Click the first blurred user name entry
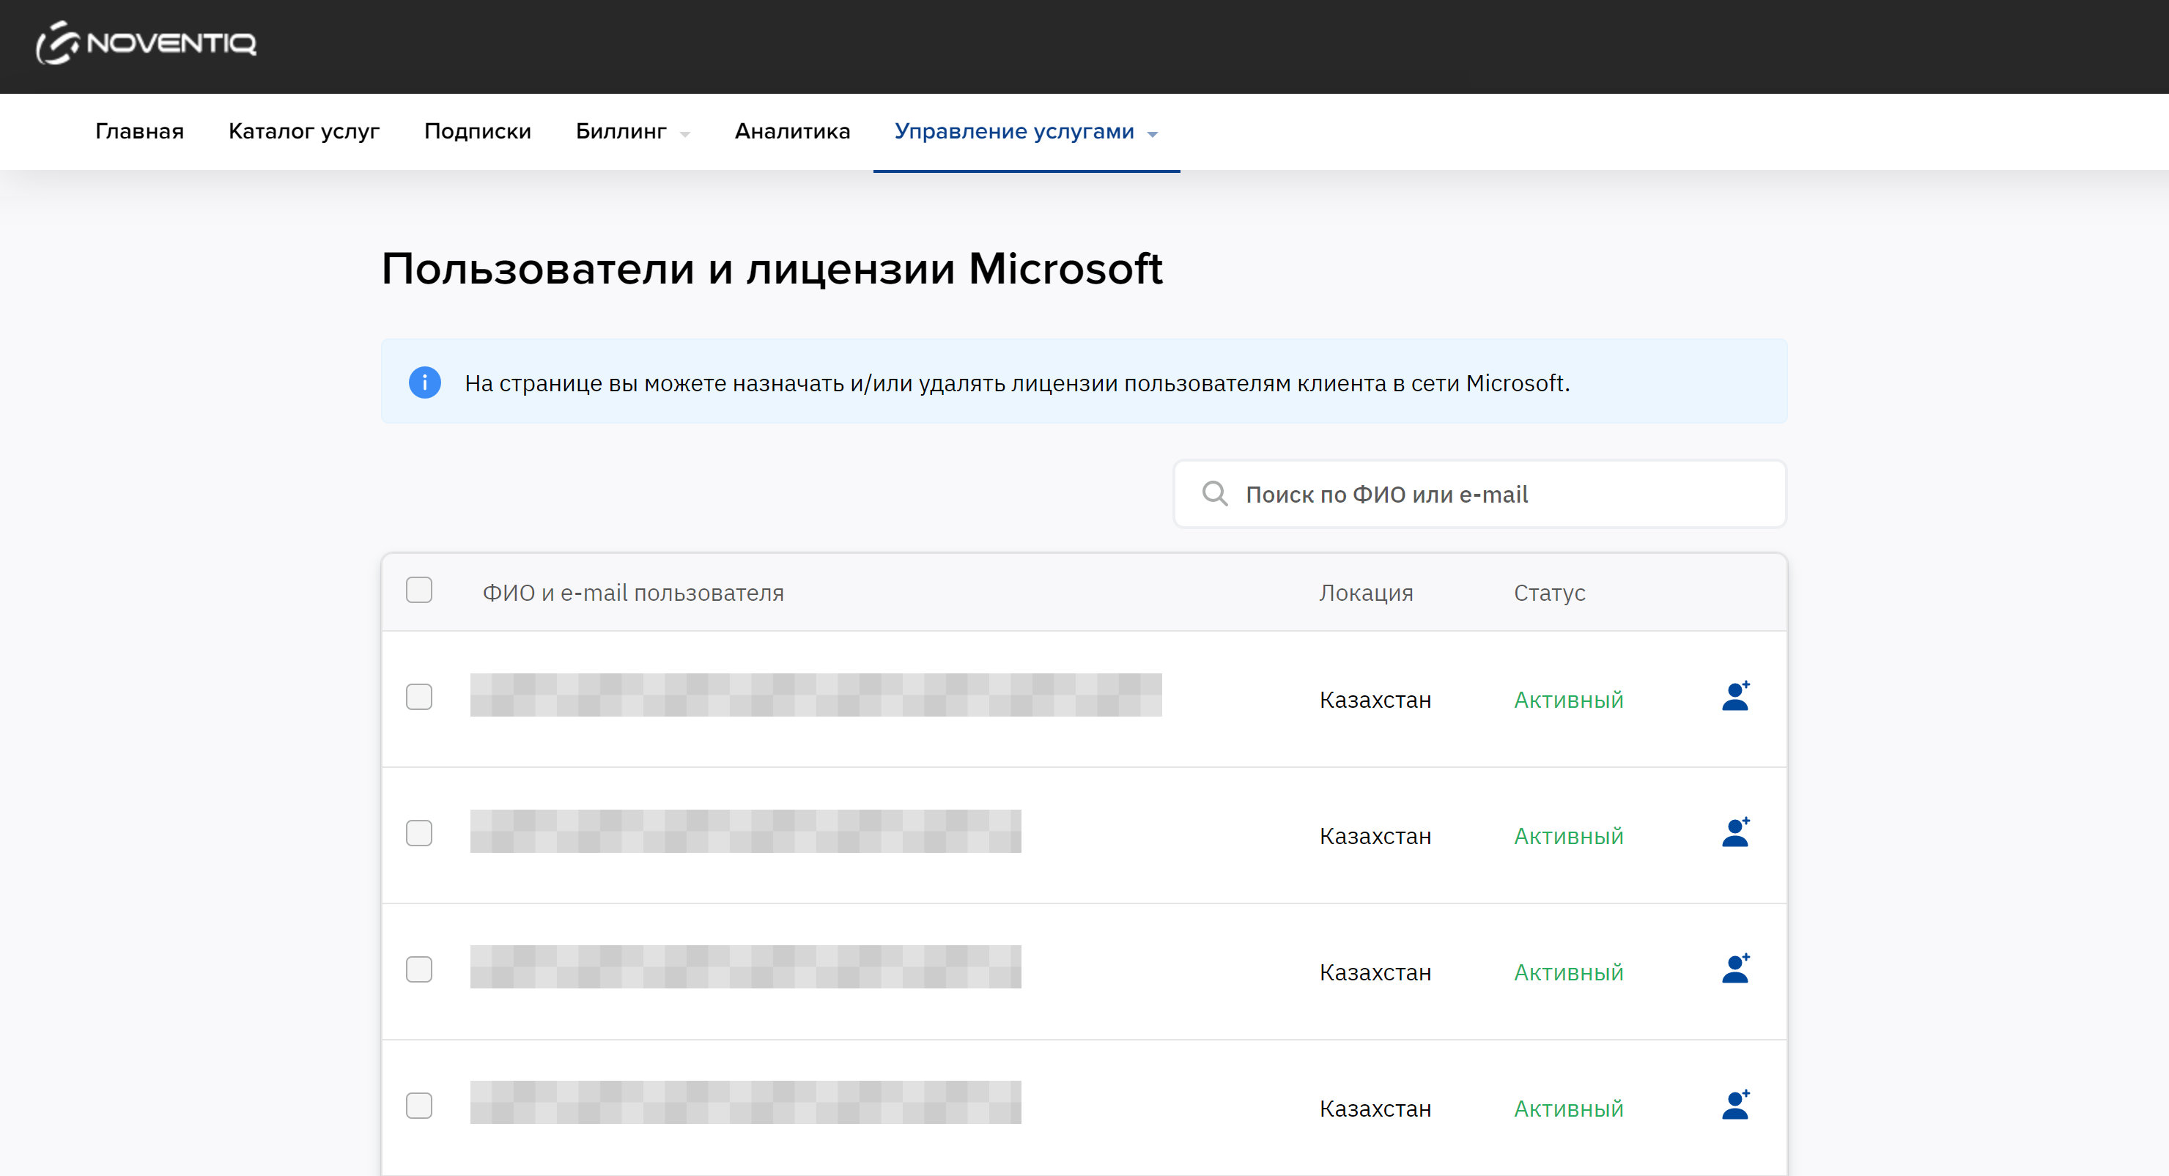 click(815, 695)
